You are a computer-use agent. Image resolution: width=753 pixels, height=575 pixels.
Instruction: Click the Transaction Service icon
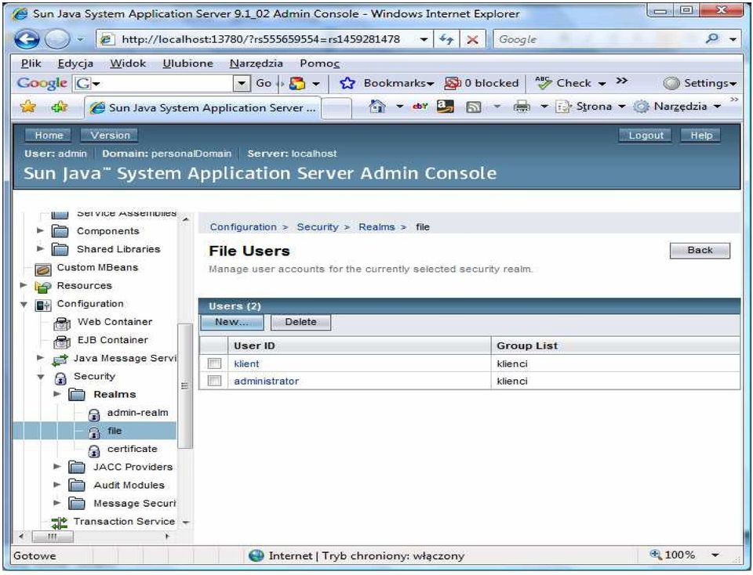(x=59, y=523)
